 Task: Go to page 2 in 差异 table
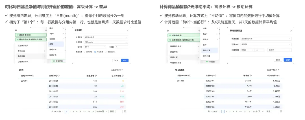[x=70, y=112]
